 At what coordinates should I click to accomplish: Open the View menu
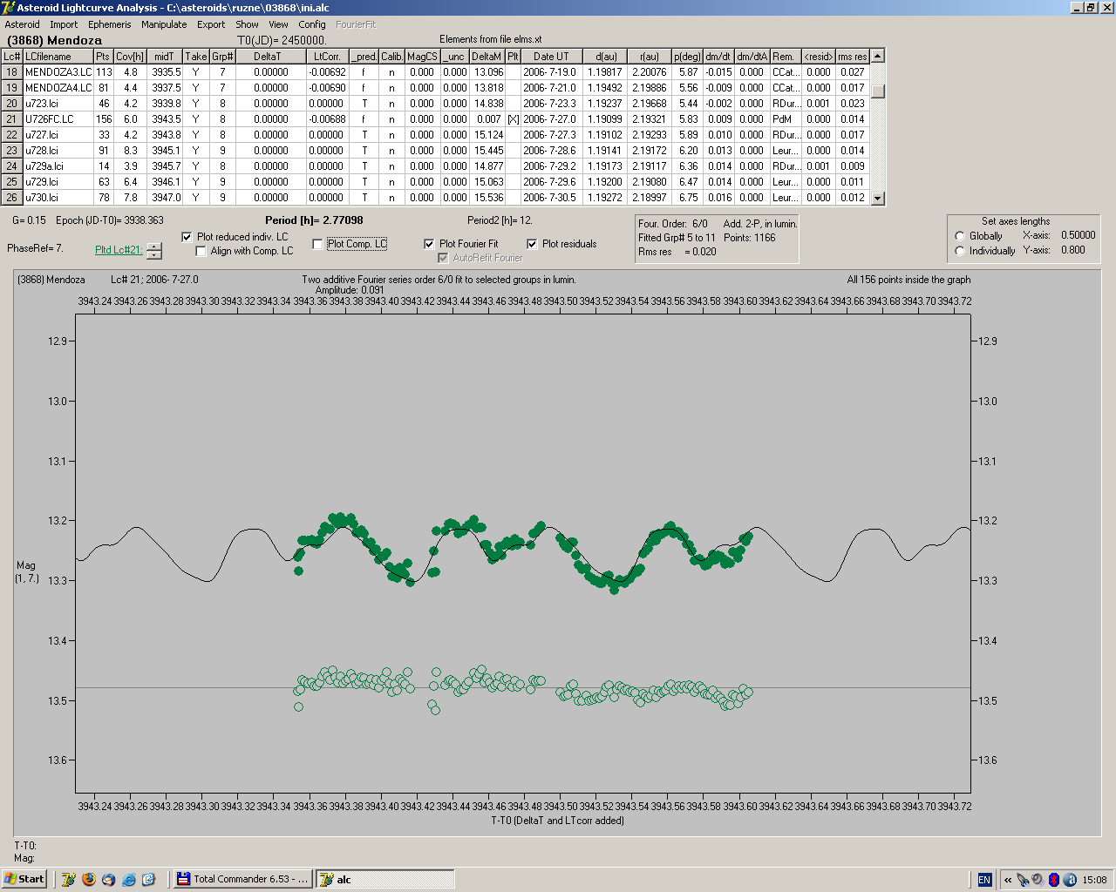(x=278, y=24)
